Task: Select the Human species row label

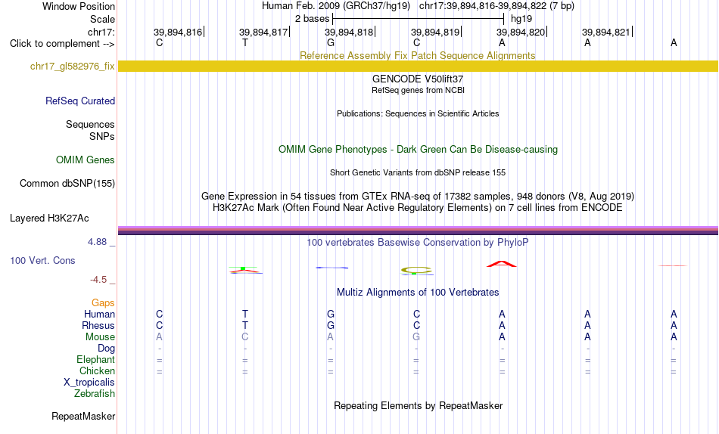Action: coord(99,314)
